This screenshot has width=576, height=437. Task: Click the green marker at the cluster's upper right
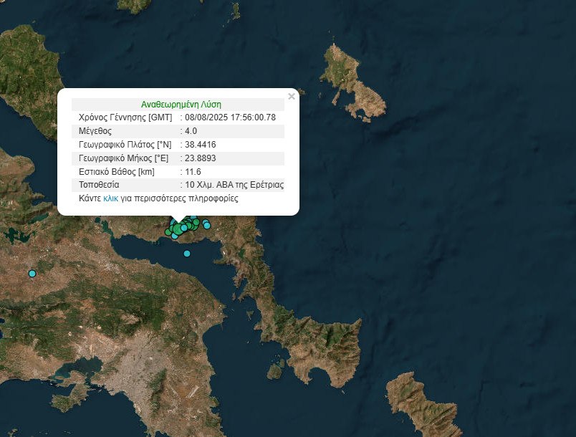[x=196, y=222]
